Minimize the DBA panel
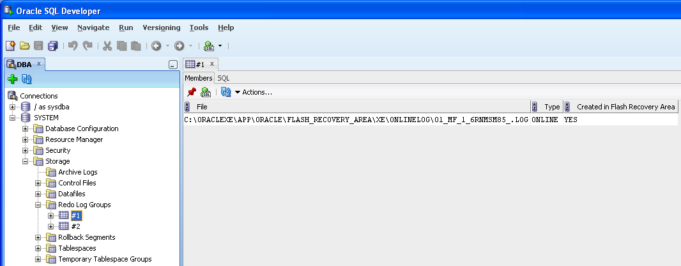681x266 pixels. [x=173, y=65]
